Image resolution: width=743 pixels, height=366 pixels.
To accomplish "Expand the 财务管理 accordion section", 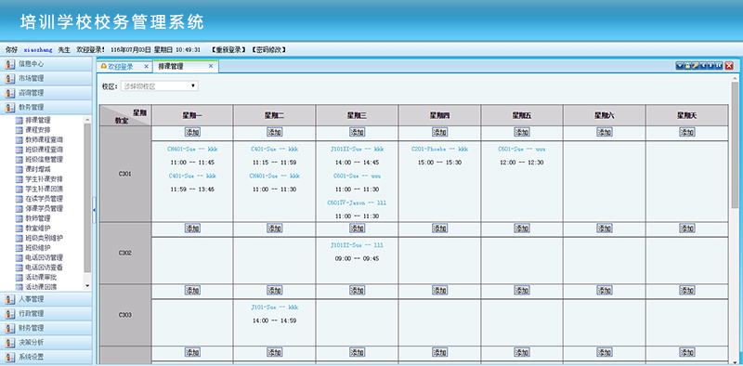I will [46, 328].
